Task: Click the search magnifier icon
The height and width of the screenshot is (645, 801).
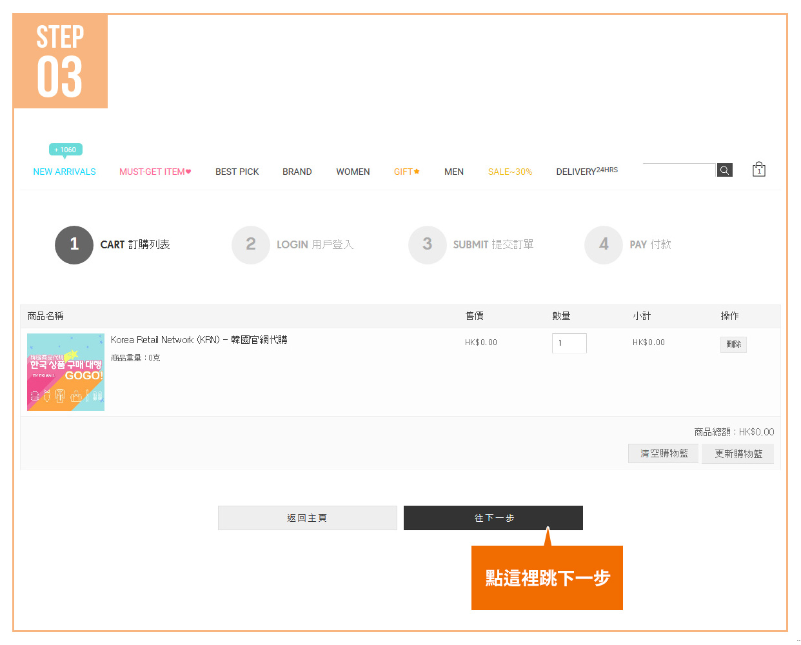Action: [x=724, y=170]
